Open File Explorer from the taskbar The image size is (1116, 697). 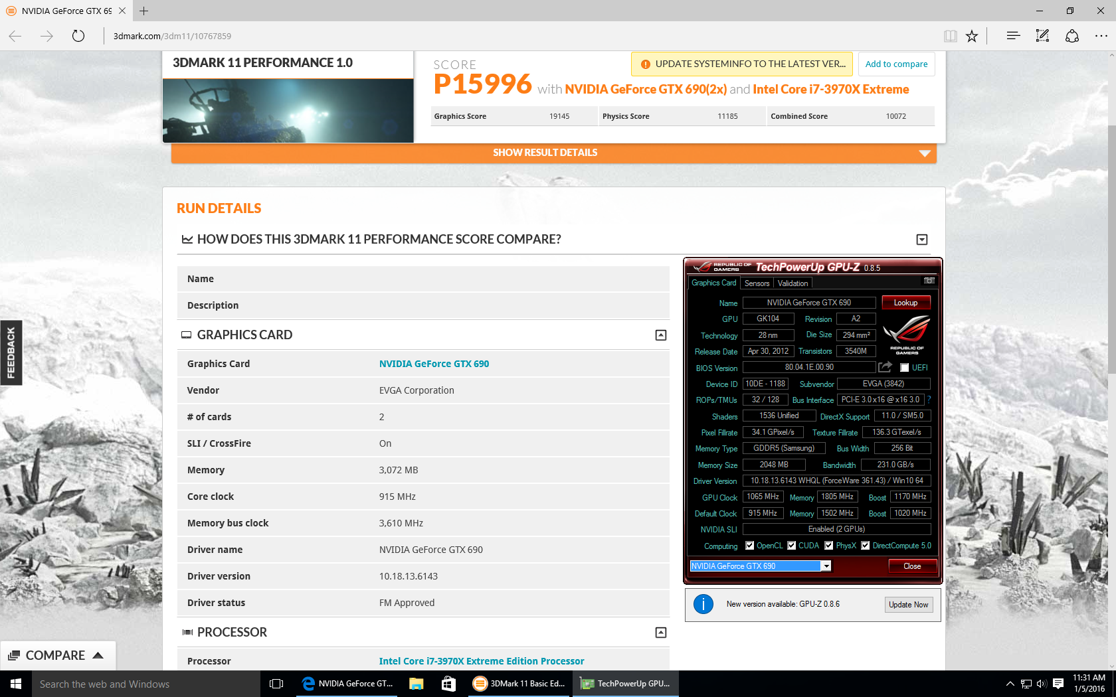[x=417, y=684]
